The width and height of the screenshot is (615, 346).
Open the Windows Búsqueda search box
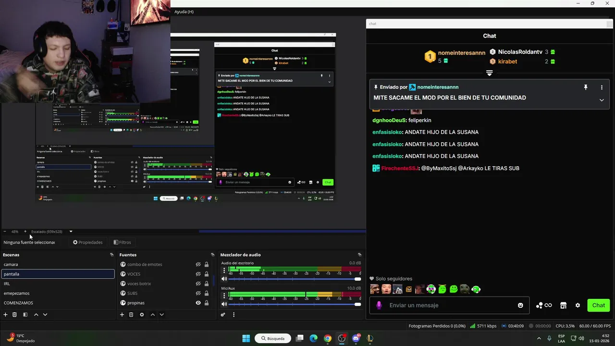point(272,338)
